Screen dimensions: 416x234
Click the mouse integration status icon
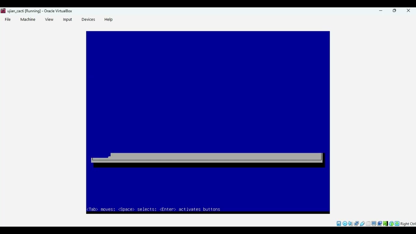pos(391,224)
